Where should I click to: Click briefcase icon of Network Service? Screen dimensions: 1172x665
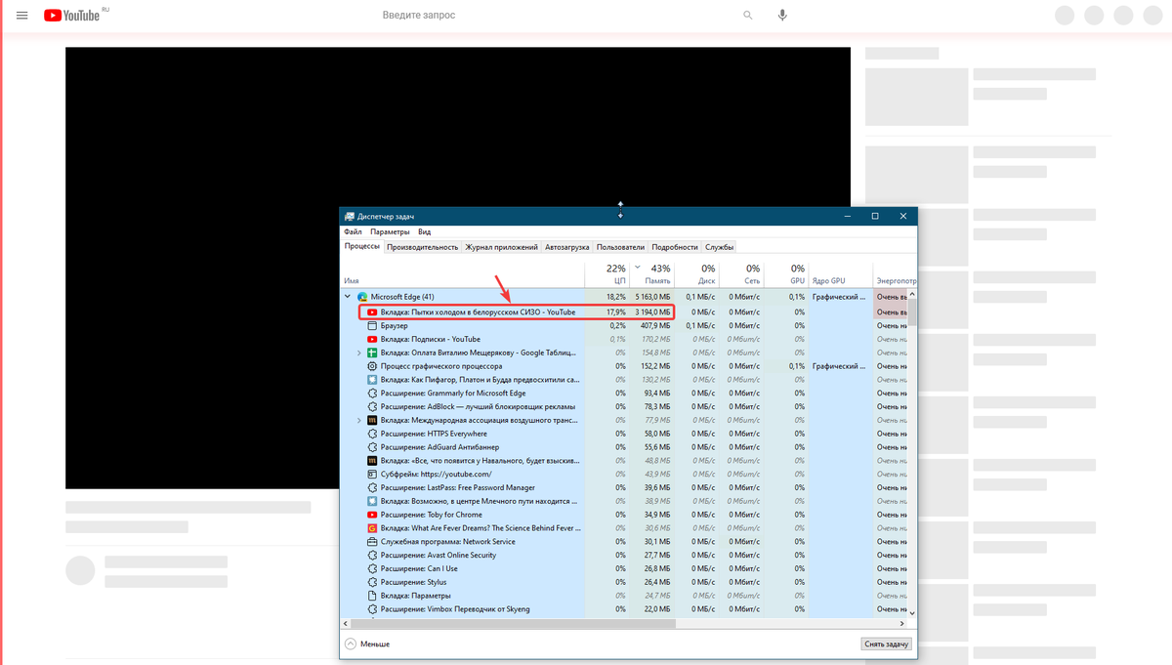(372, 542)
